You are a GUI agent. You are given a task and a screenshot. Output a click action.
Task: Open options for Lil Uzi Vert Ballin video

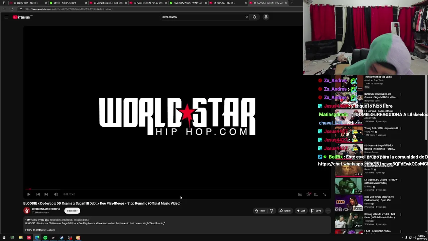pos(401,111)
